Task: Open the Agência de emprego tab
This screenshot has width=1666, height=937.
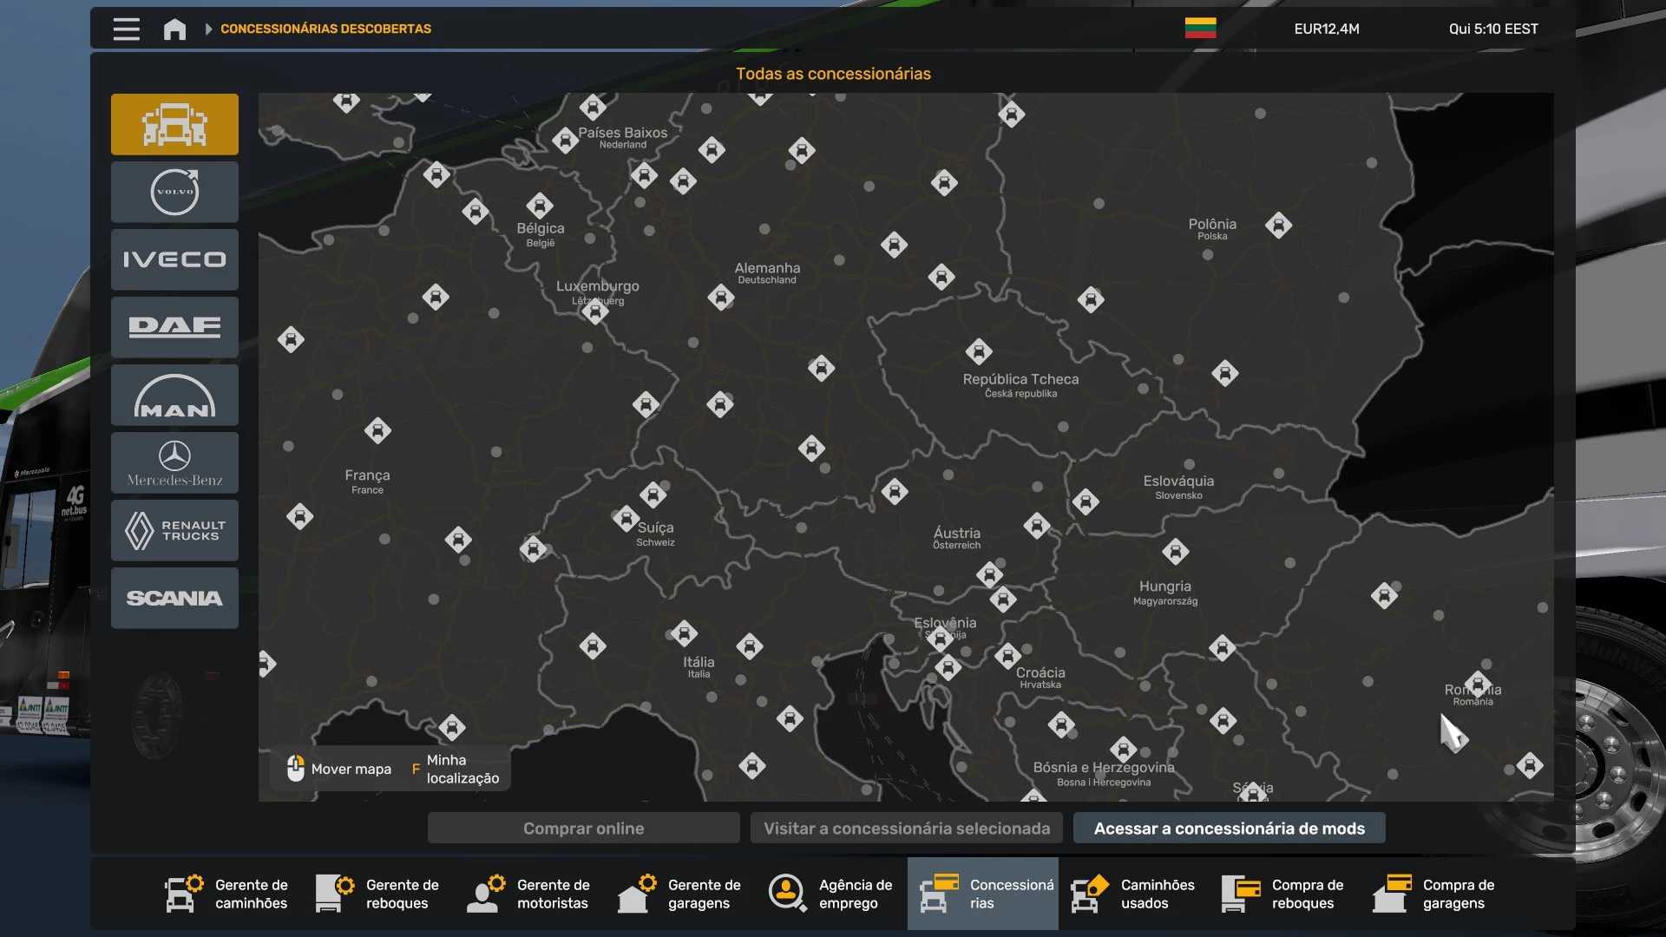Action: tap(832, 894)
